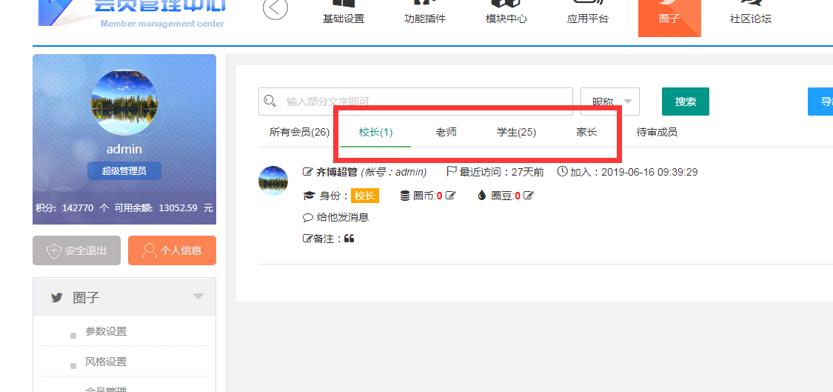Click the edit icon beside 备注

(307, 239)
